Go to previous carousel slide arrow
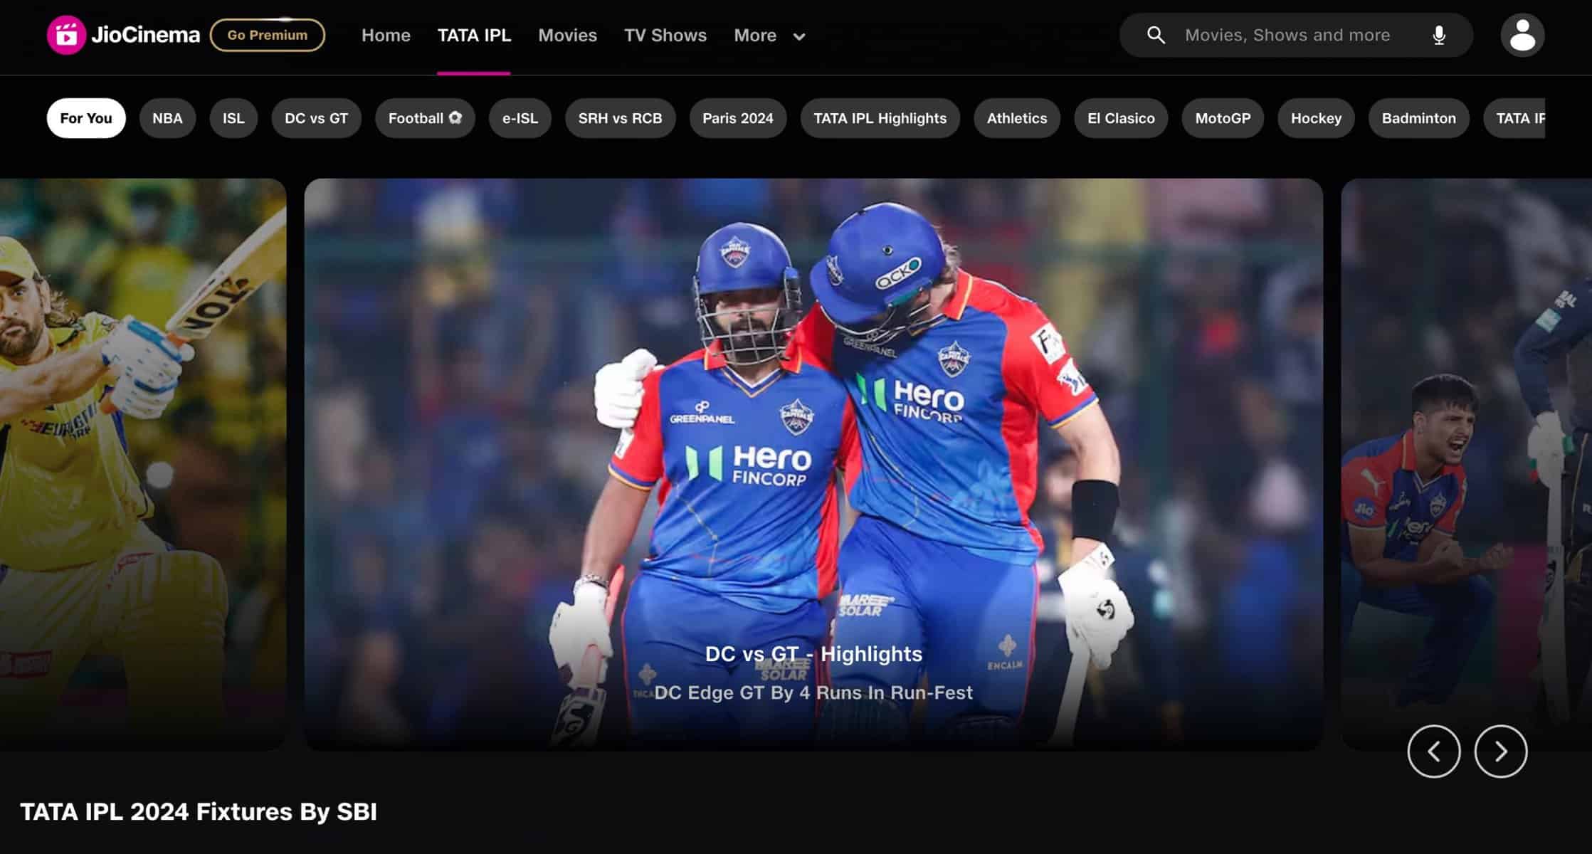 [x=1434, y=752]
